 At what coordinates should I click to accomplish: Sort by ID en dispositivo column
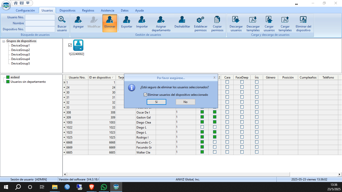click(102, 77)
